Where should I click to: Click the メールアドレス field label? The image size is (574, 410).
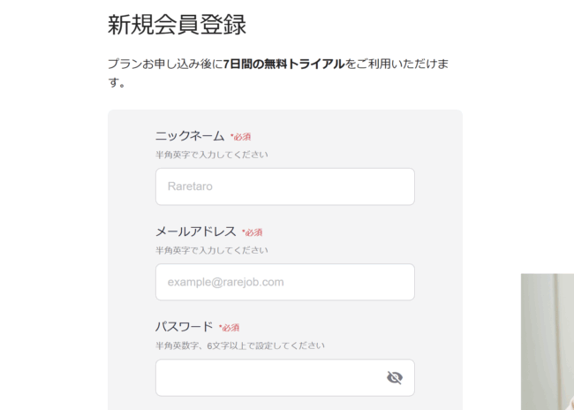pos(196,232)
